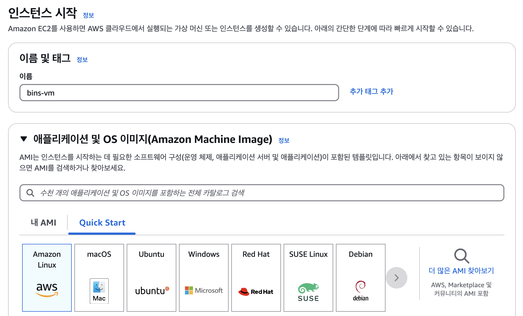Click the bins-vm name input field
This screenshot has height=316, width=523.
pyautogui.click(x=179, y=93)
